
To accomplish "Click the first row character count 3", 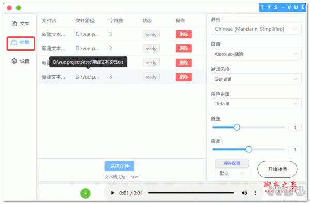I will [x=111, y=34].
